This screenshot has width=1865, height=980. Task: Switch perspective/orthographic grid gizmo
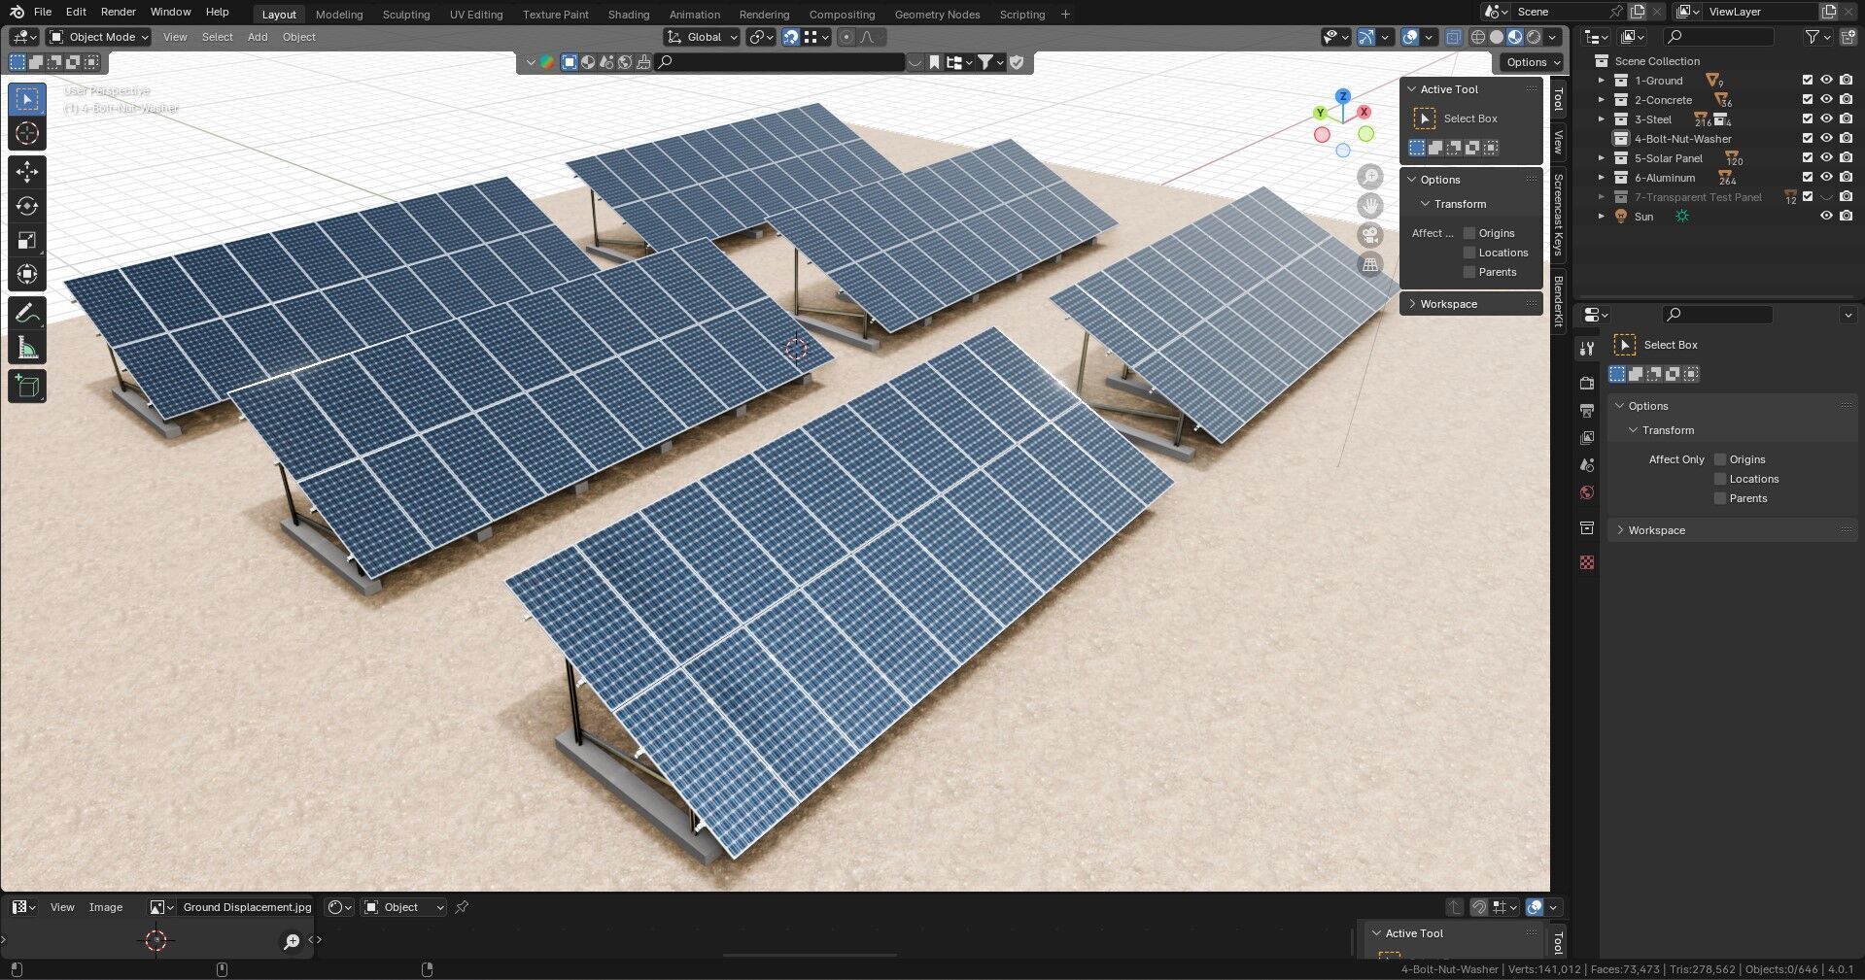(x=1370, y=264)
